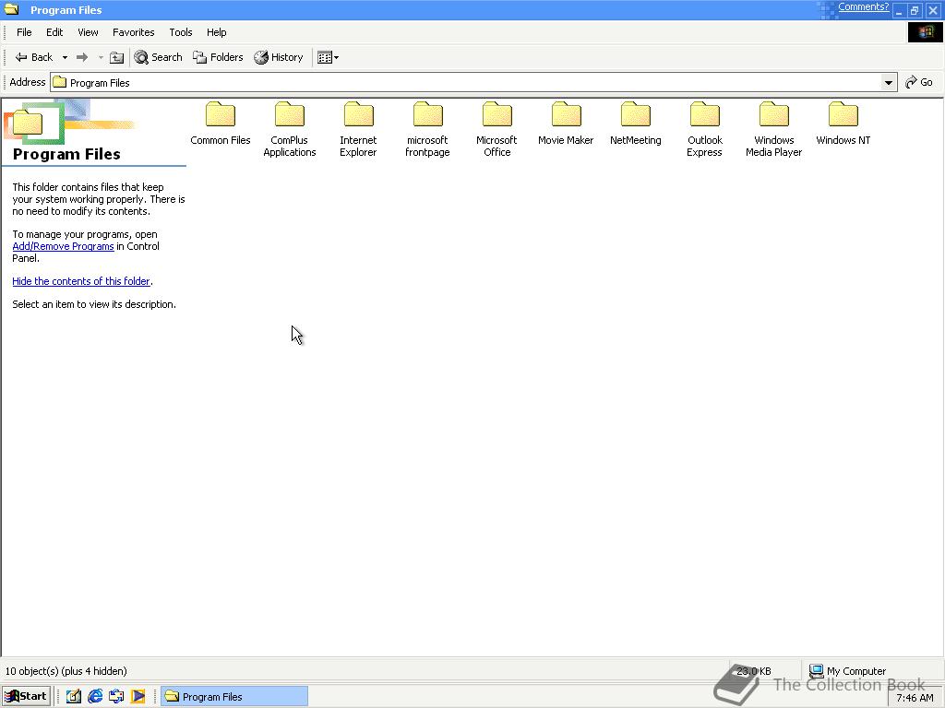Select the Windows NT folder
The image size is (945, 708).
click(843, 124)
